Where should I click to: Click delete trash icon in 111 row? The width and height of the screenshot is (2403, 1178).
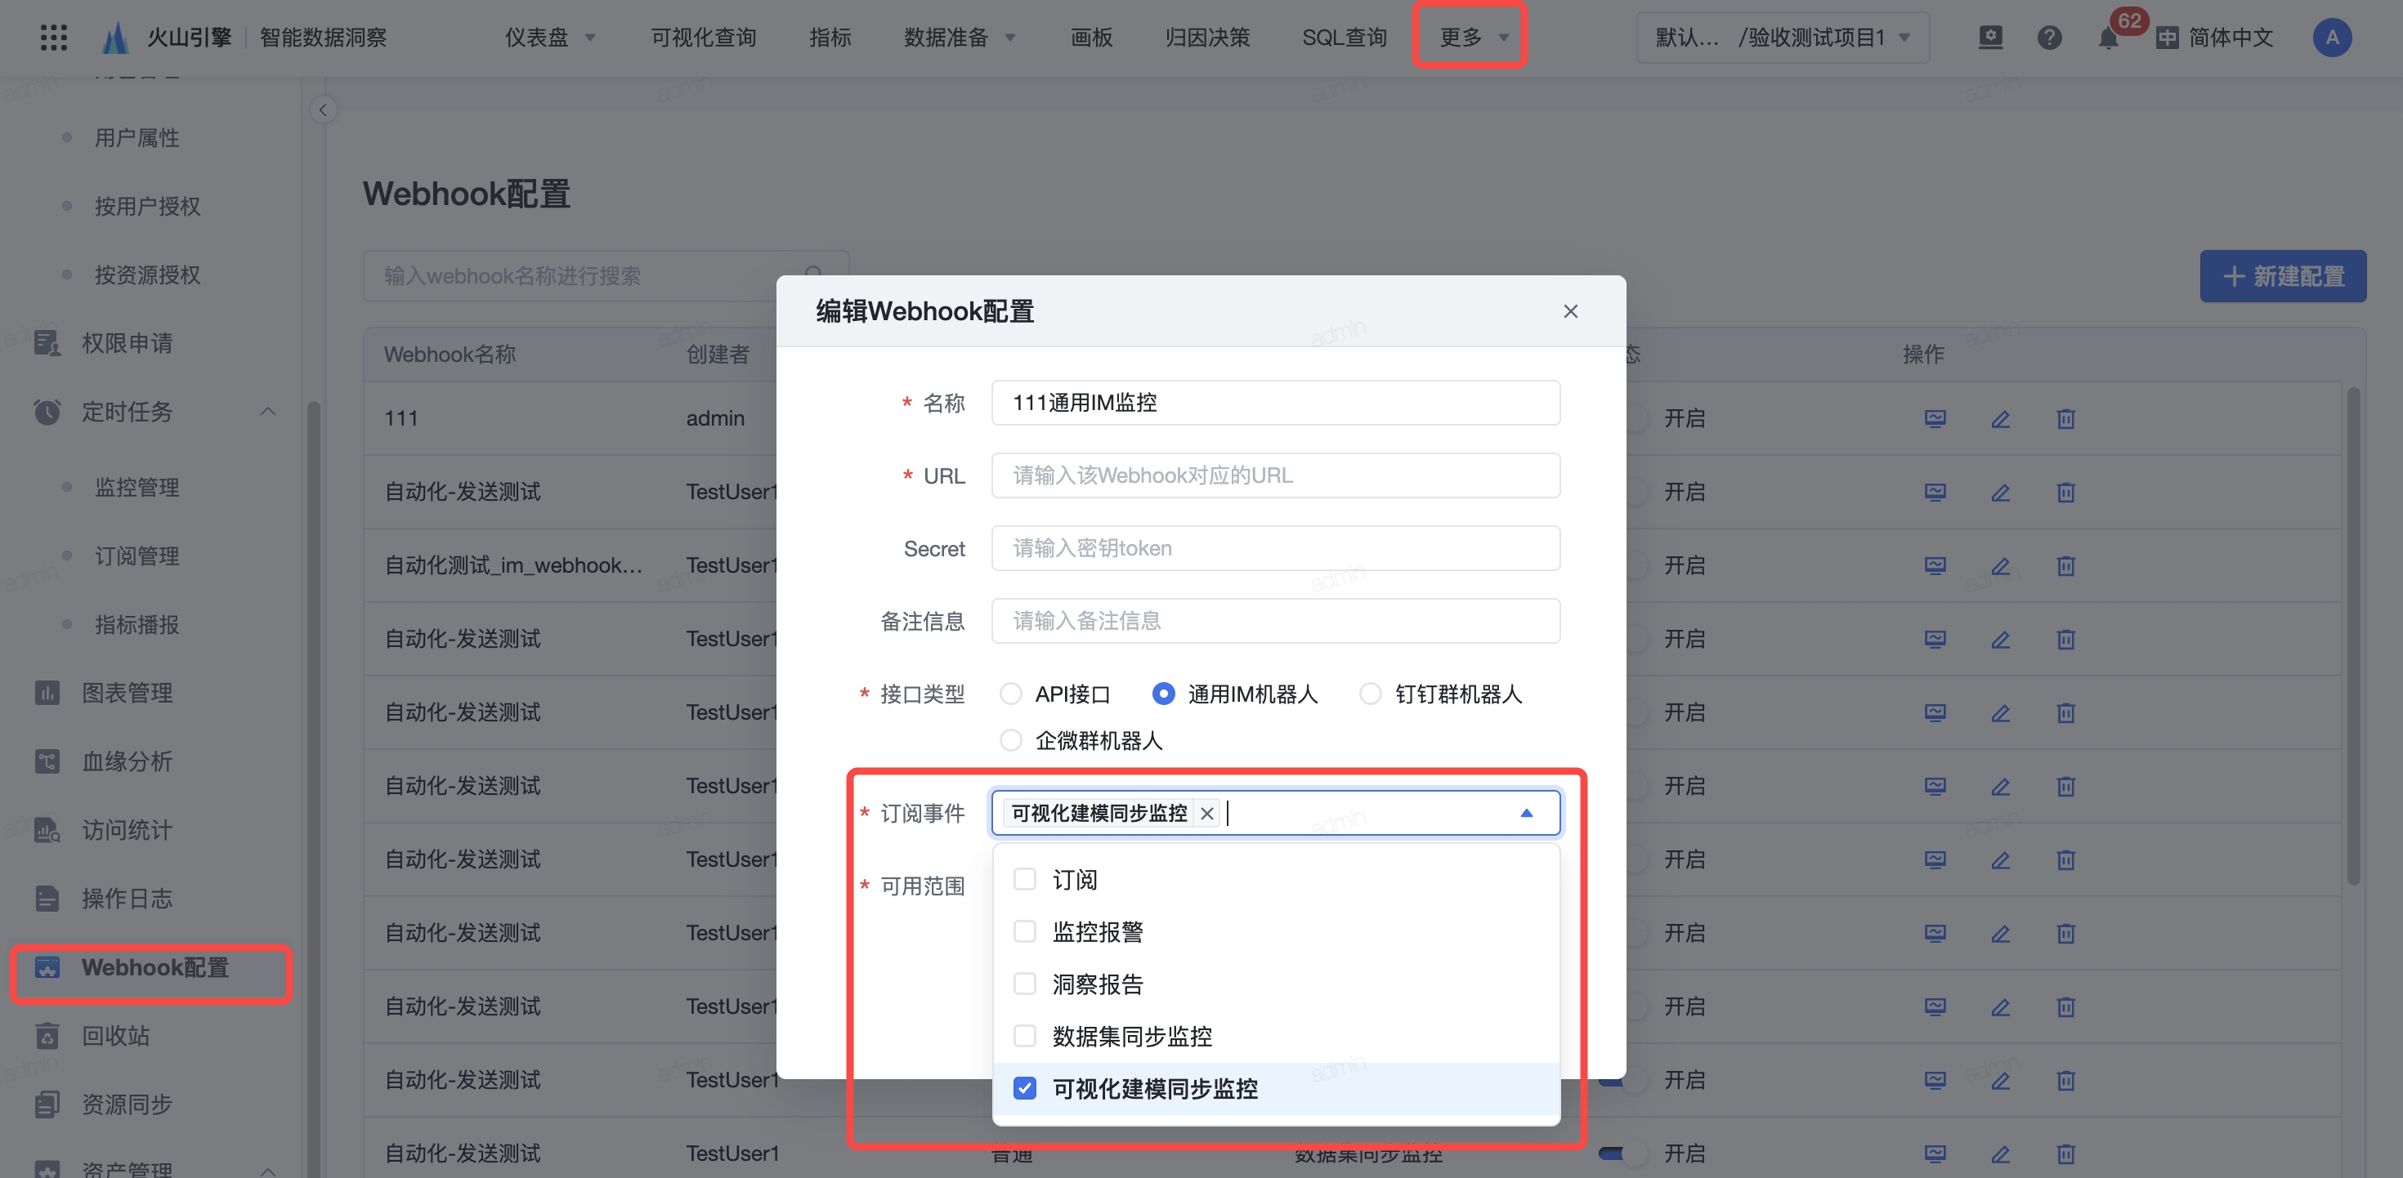pyautogui.click(x=2065, y=419)
